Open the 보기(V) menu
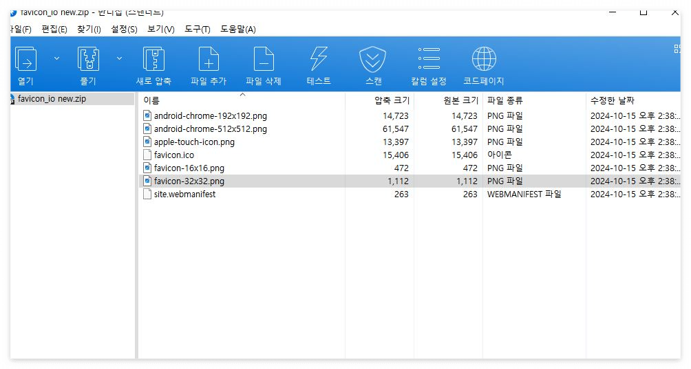Viewport: 691px width, 369px height. [x=161, y=30]
